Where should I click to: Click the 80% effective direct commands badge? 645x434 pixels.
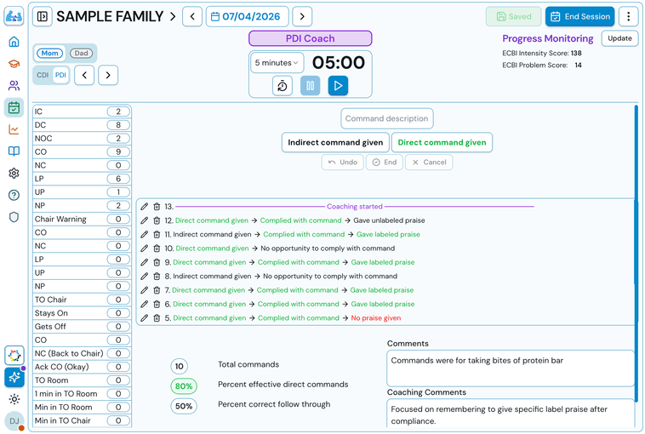pos(184,385)
